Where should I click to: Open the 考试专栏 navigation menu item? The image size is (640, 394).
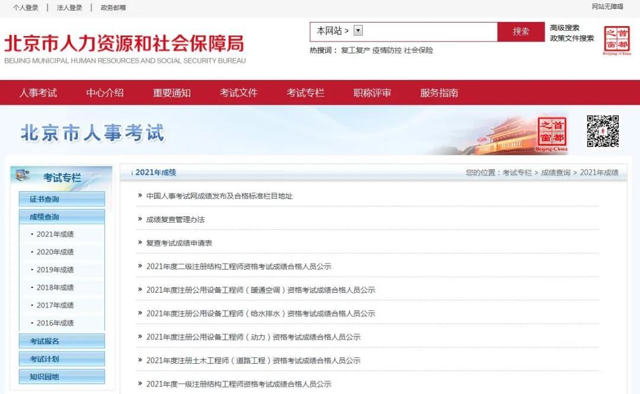[x=306, y=92]
